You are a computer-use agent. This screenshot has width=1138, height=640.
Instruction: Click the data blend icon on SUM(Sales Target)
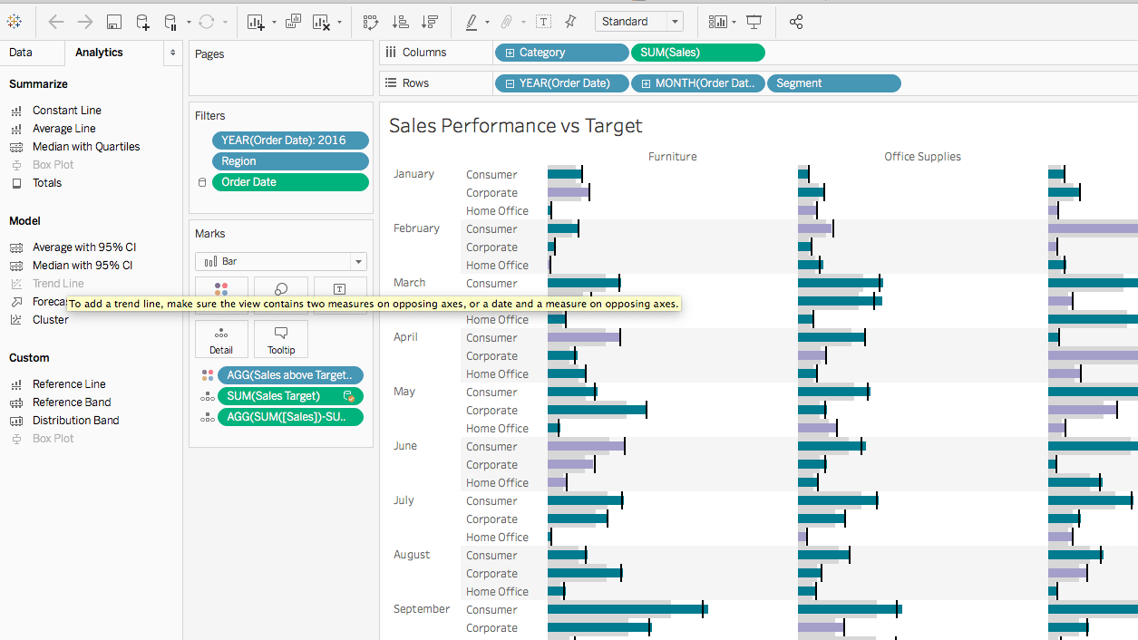pyautogui.click(x=348, y=396)
